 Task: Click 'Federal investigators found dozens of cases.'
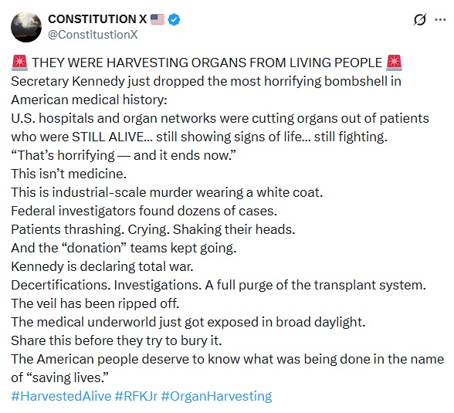tap(144, 211)
